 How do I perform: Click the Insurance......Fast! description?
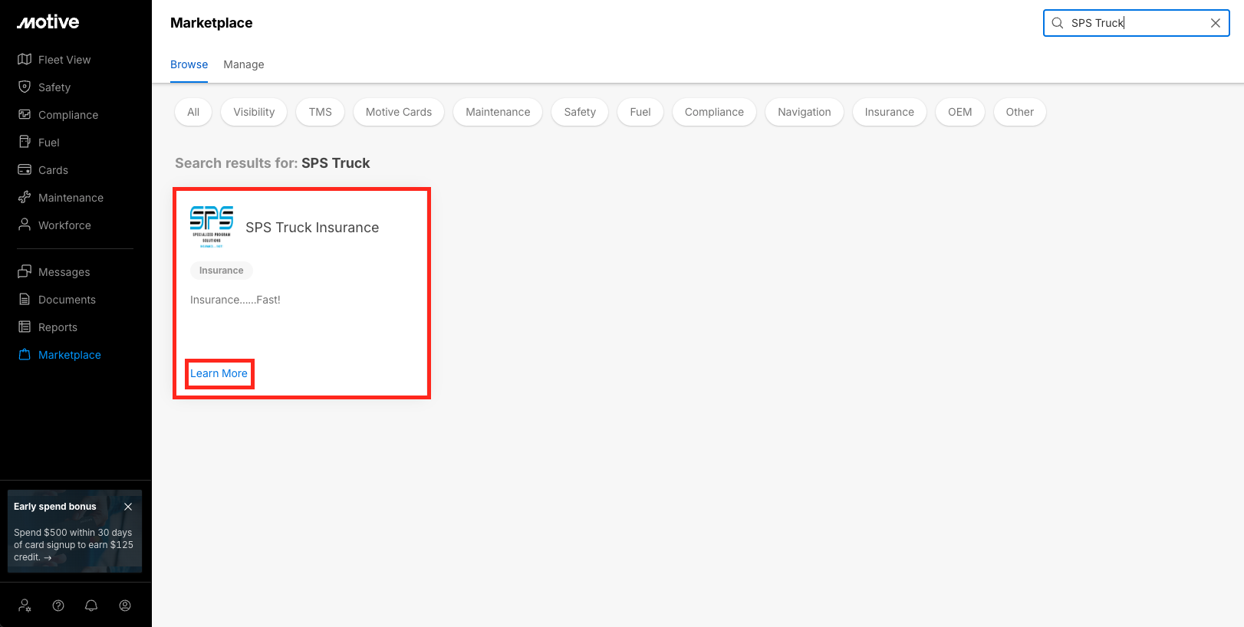(235, 300)
